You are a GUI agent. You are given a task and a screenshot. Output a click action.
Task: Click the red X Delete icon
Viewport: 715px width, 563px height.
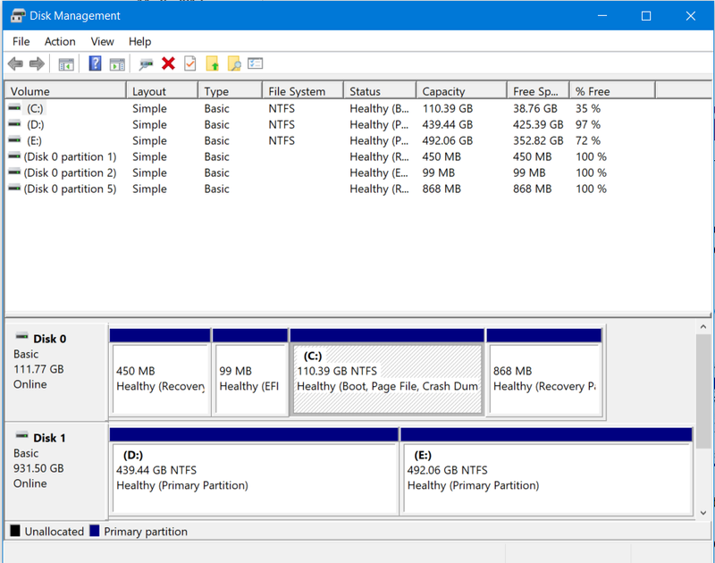tap(168, 63)
